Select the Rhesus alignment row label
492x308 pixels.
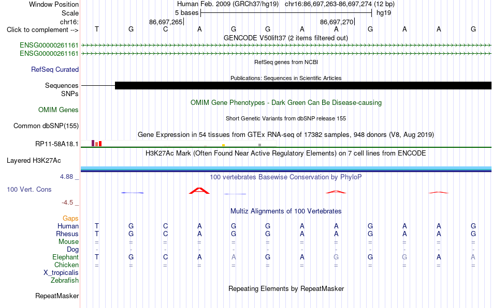tap(67, 234)
